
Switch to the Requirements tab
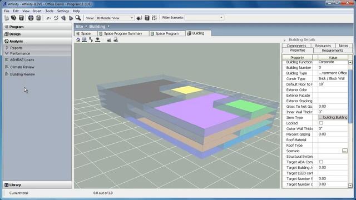[333, 51]
